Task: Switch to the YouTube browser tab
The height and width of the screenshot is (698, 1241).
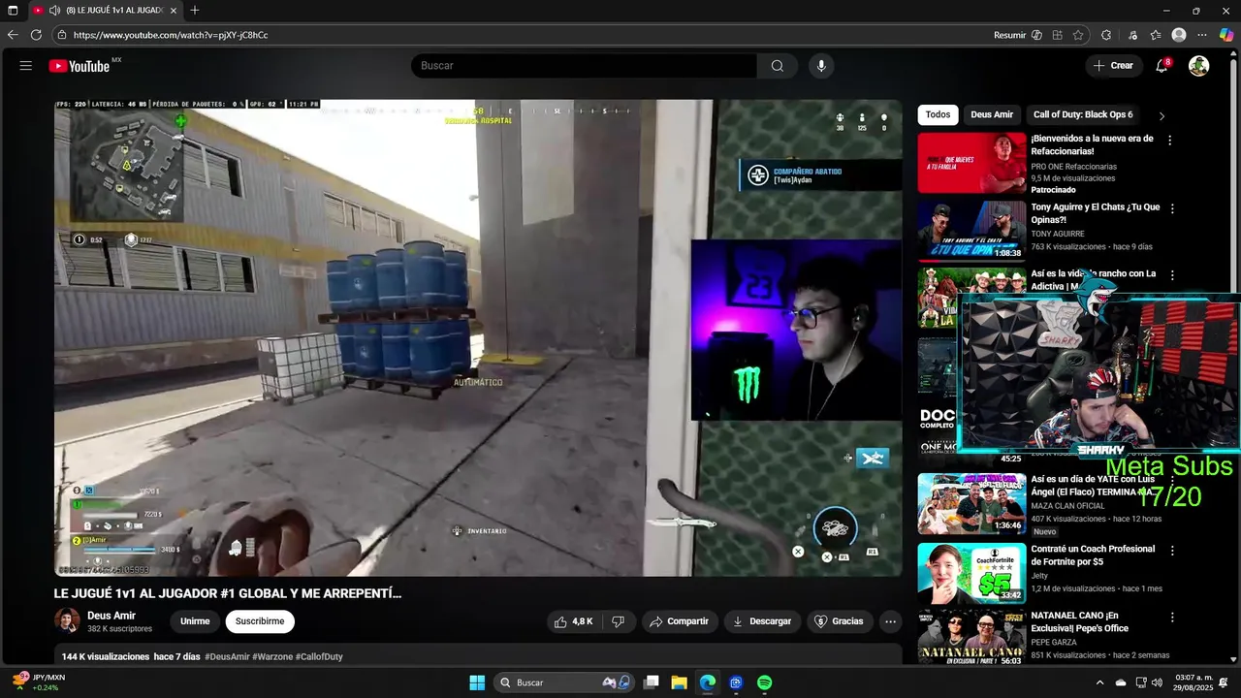Action: (105, 11)
